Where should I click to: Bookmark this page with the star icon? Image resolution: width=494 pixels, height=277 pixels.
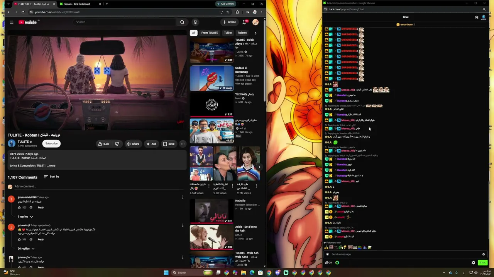pyautogui.click(x=228, y=12)
